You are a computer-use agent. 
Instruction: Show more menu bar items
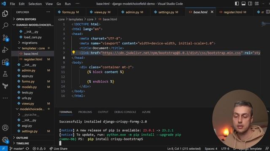[78, 4]
